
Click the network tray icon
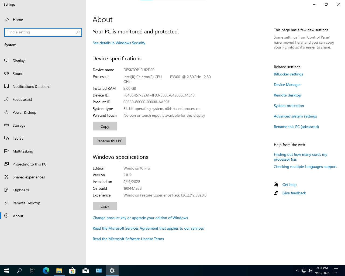(304, 271)
